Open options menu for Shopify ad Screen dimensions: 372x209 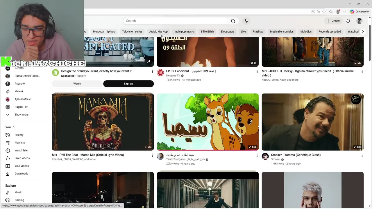point(152,71)
